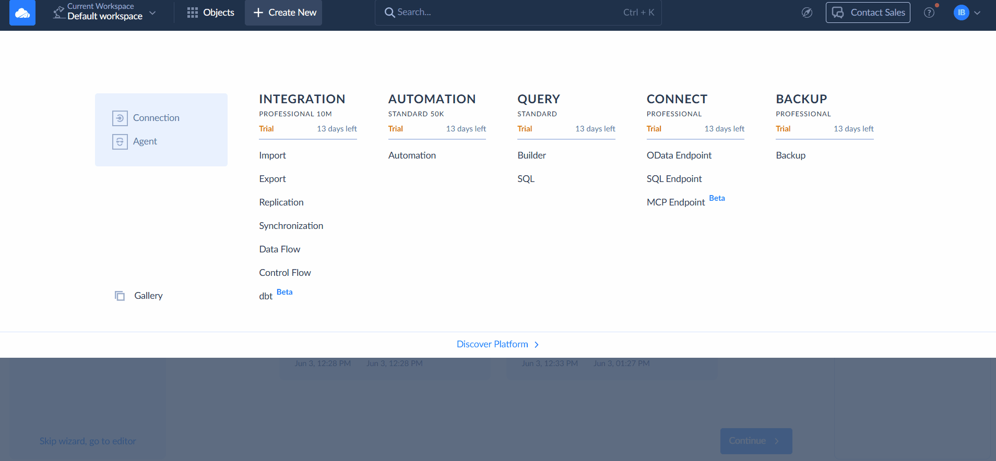Select Backup under the Backup column

[790, 155]
